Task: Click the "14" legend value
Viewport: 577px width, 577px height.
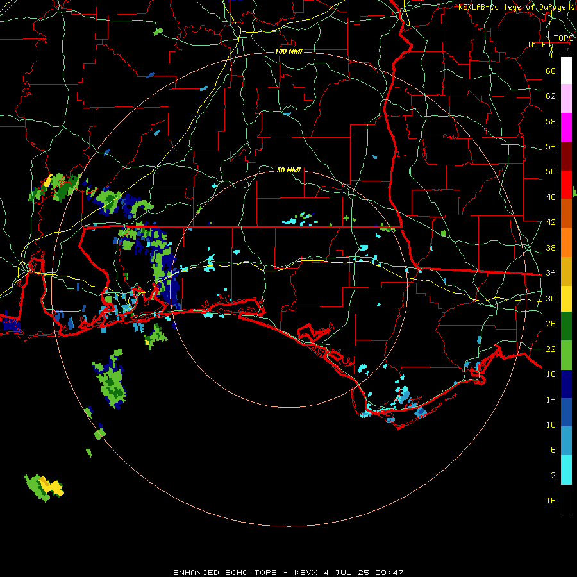Action: pyautogui.click(x=551, y=399)
